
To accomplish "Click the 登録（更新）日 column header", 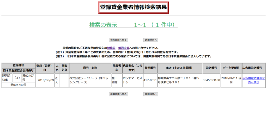I will tap(45, 68).
